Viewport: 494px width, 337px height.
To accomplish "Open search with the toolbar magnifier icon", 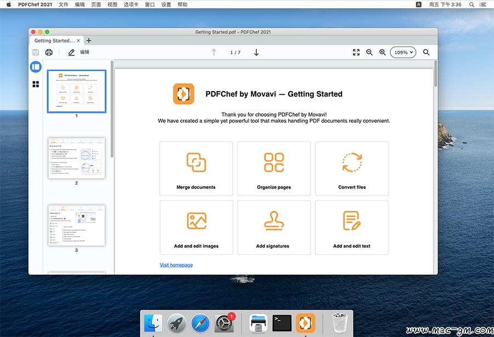I will pyautogui.click(x=426, y=52).
